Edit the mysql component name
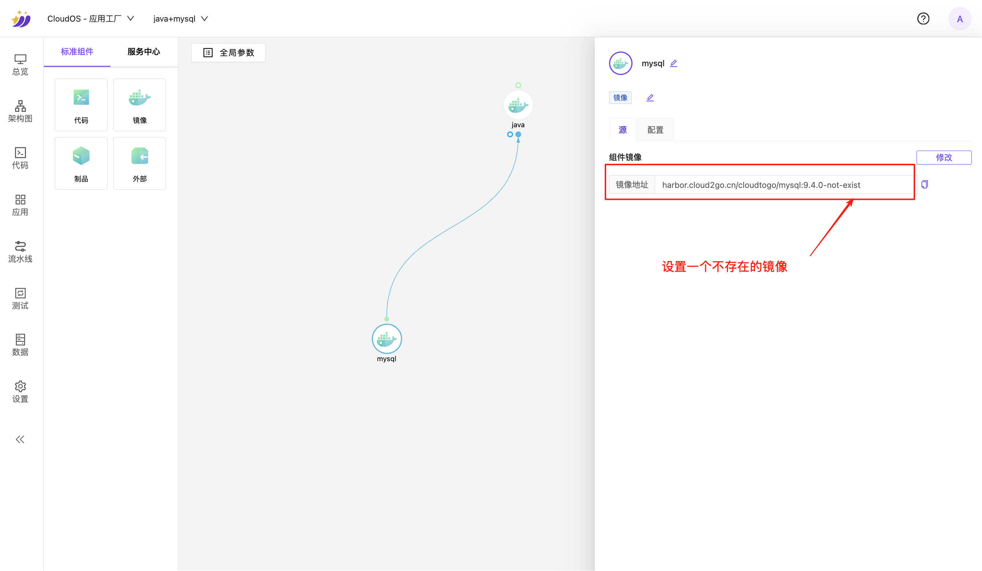This screenshot has width=982, height=571. [674, 63]
